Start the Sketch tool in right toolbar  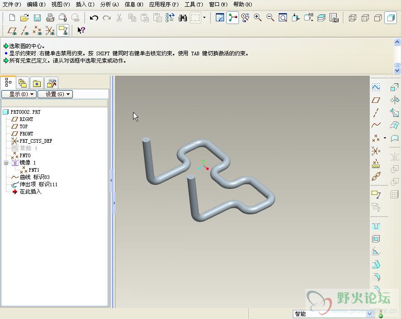[376, 87]
